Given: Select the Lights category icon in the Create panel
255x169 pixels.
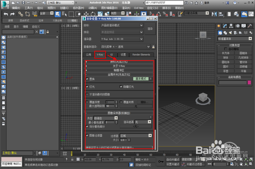Looking at the screenshot, I should click(230, 33).
